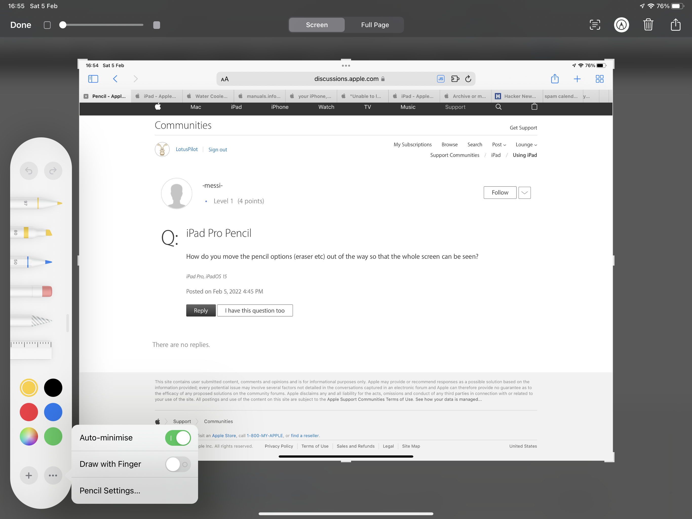Enable the Draw with Finger switch
692x519 pixels.
tap(178, 464)
